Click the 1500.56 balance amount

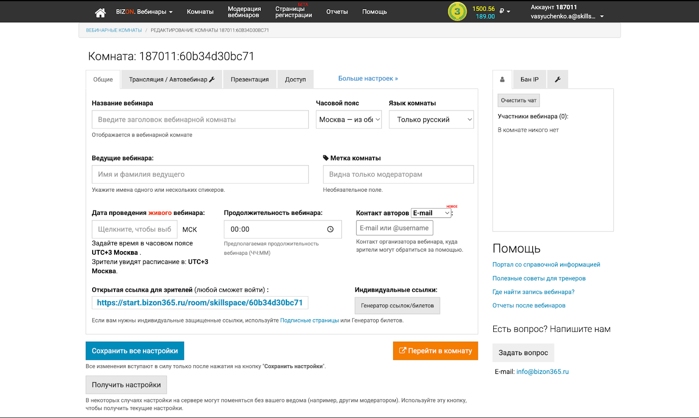tap(483, 9)
